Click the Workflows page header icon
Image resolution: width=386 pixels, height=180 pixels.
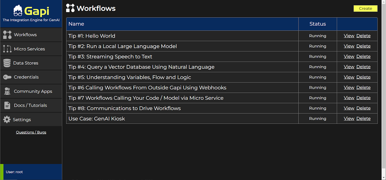[70, 8]
